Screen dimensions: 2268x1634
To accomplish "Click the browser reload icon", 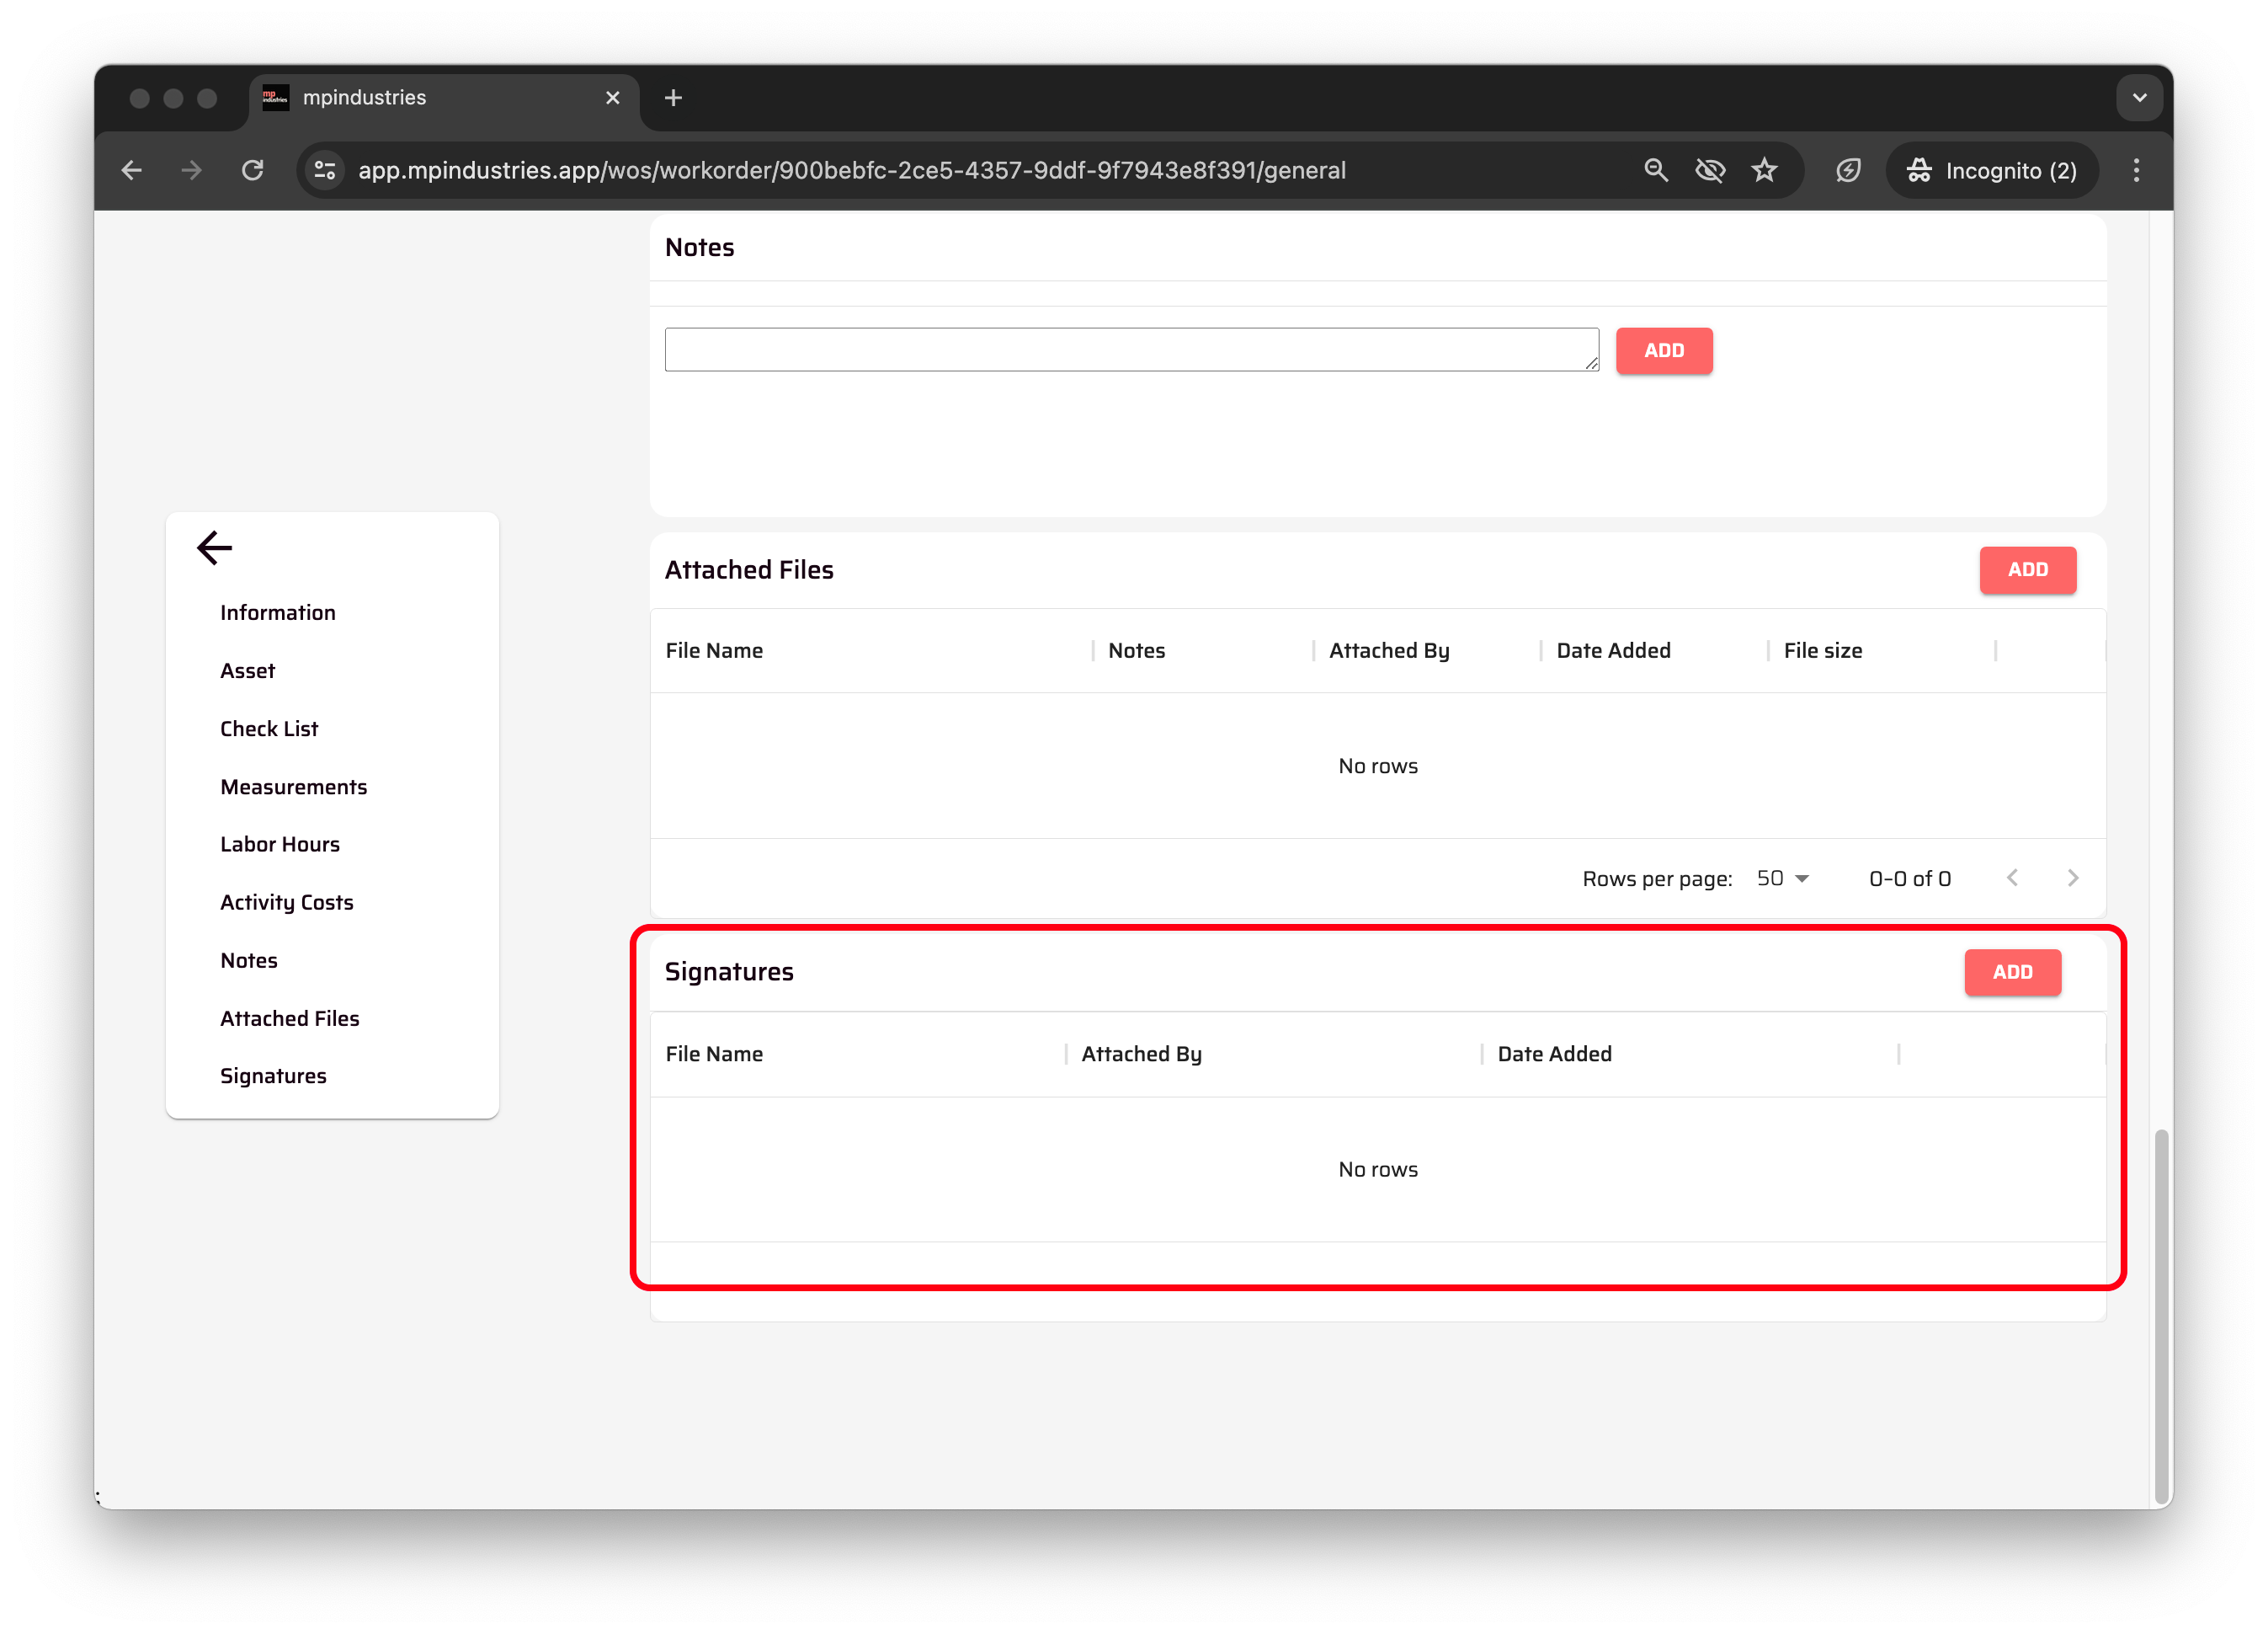I will [253, 170].
